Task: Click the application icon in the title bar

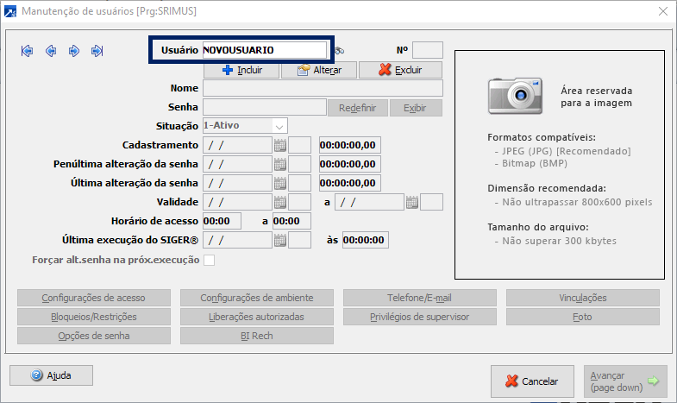Action: pos(10,11)
